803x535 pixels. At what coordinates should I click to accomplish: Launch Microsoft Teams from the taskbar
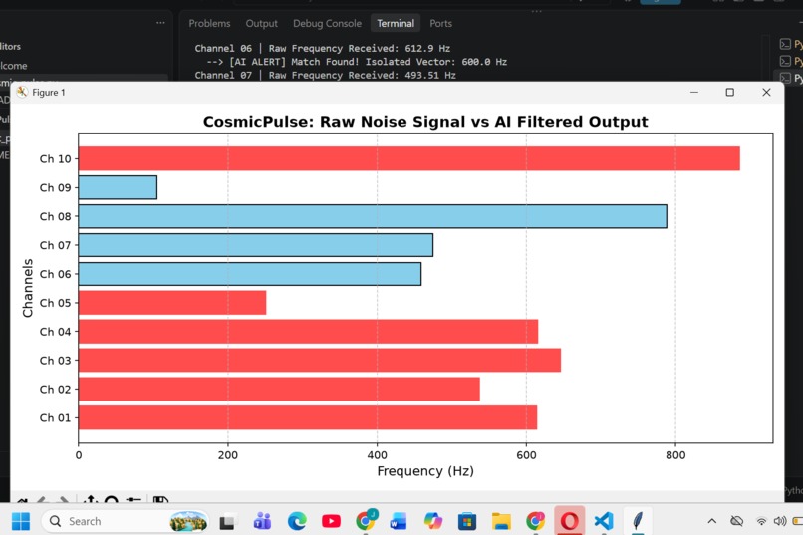coord(262,522)
